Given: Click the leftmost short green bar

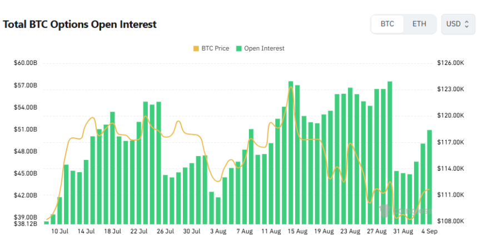Looking at the screenshot, I should [x=46, y=223].
